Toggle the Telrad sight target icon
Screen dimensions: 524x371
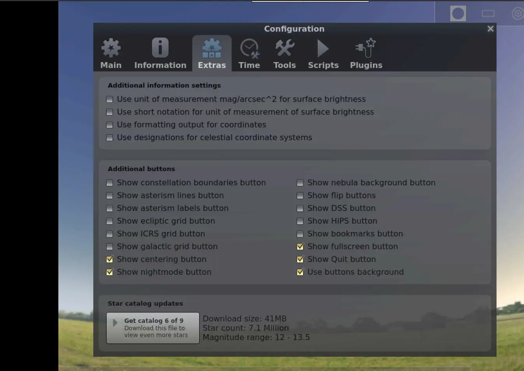pyautogui.click(x=518, y=14)
